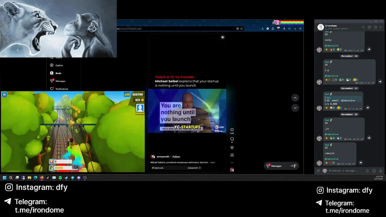This screenshot has width=386, height=217.
Task: Forward the 'nutty' Telegram post
Action: pos(369,49)
